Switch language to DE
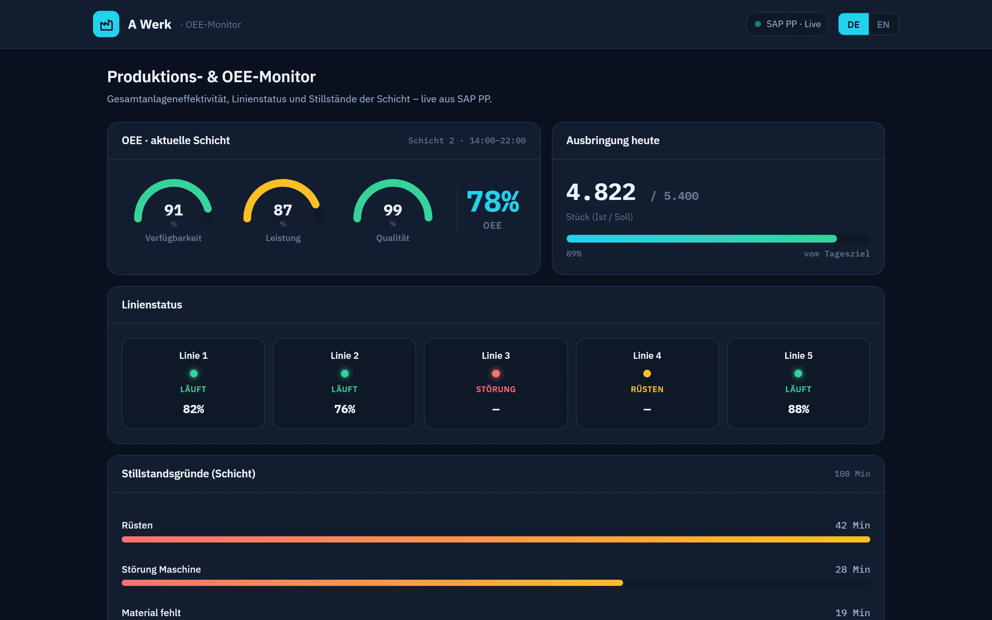992x620 pixels. [x=853, y=24]
